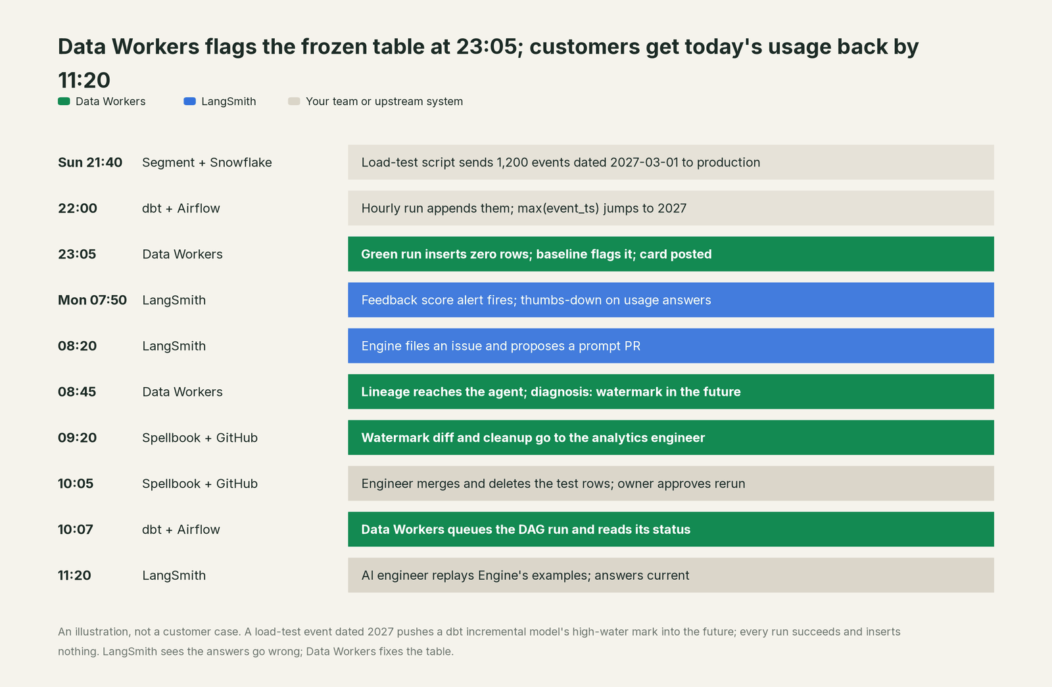Select the 'Feedback score alert fires' bar
The height and width of the screenshot is (687, 1052).
tap(671, 300)
